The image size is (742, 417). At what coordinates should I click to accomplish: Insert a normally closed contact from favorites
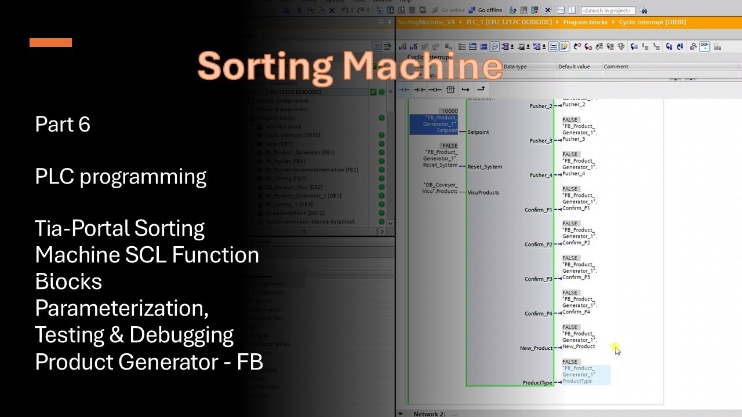[x=420, y=89]
